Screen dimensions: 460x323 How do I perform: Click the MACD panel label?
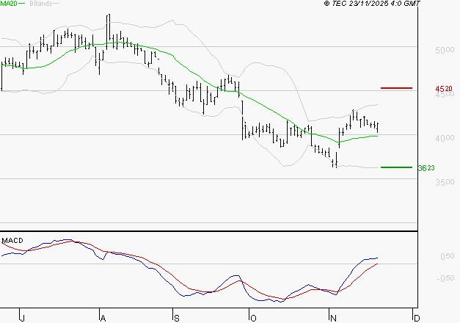point(12,241)
